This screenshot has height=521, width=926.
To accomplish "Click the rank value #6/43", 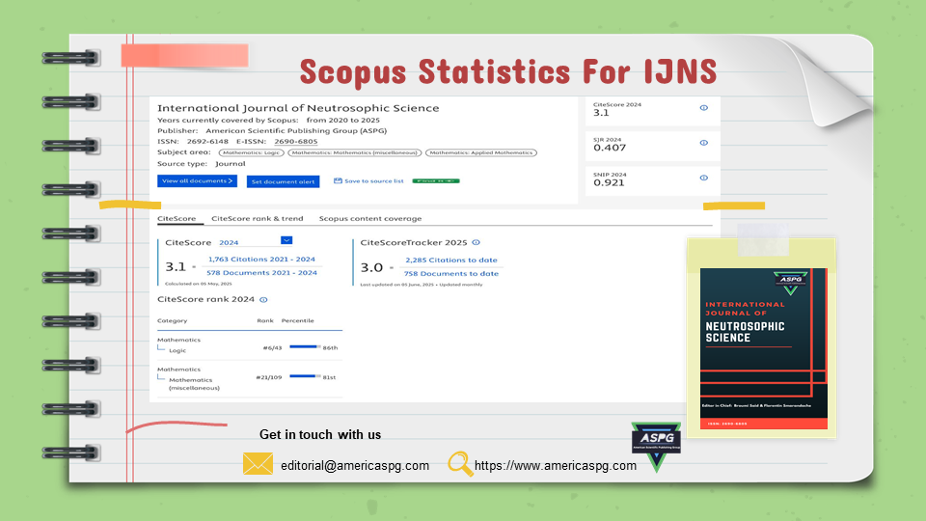I will click(272, 348).
